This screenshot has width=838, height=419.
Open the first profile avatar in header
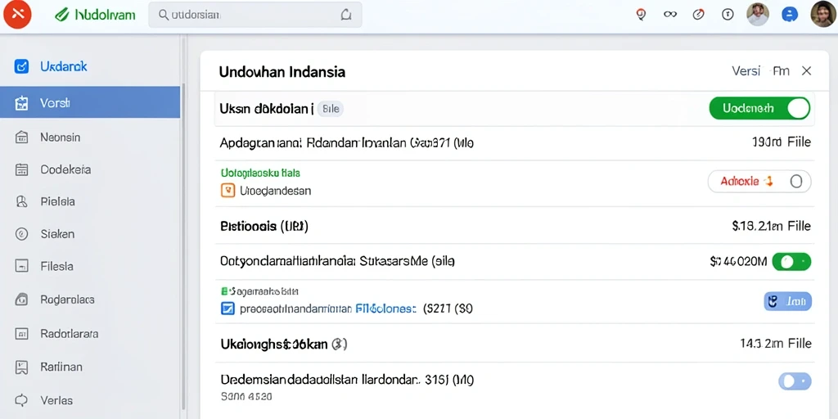(757, 15)
